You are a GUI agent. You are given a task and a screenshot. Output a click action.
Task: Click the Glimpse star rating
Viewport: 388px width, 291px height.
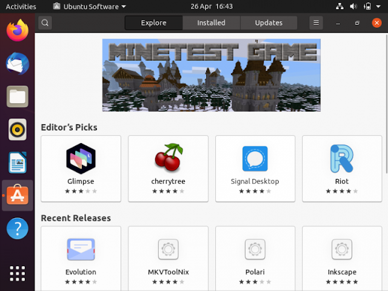81,191
